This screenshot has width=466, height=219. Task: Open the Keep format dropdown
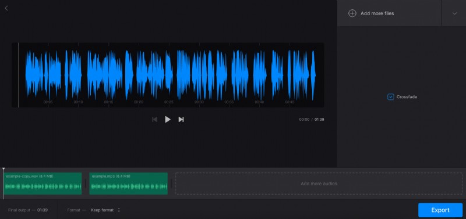[x=105, y=210]
